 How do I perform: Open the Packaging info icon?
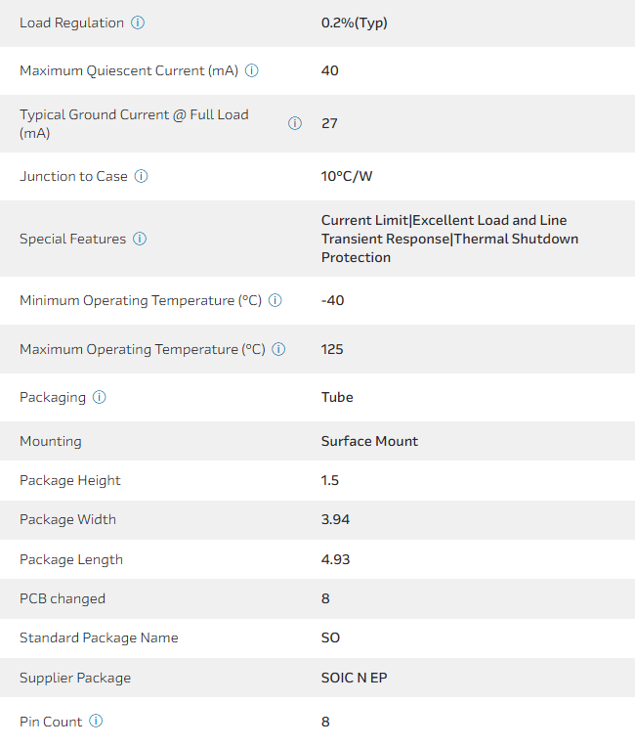click(x=100, y=397)
